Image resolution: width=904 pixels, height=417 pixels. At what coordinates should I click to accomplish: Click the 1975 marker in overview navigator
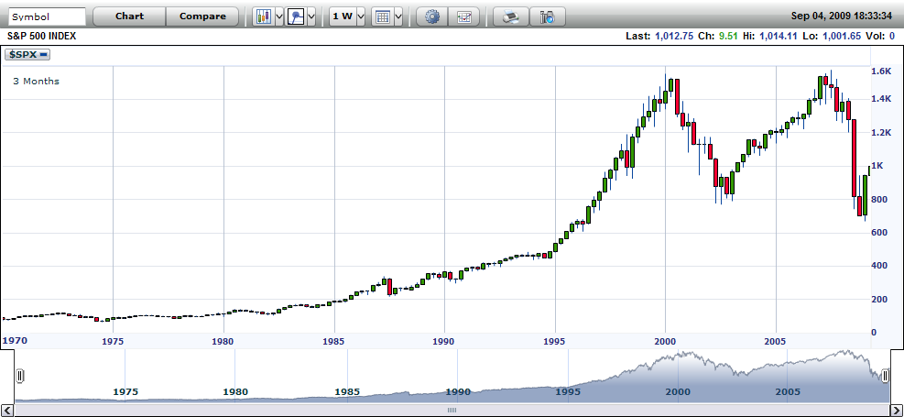pos(125,392)
